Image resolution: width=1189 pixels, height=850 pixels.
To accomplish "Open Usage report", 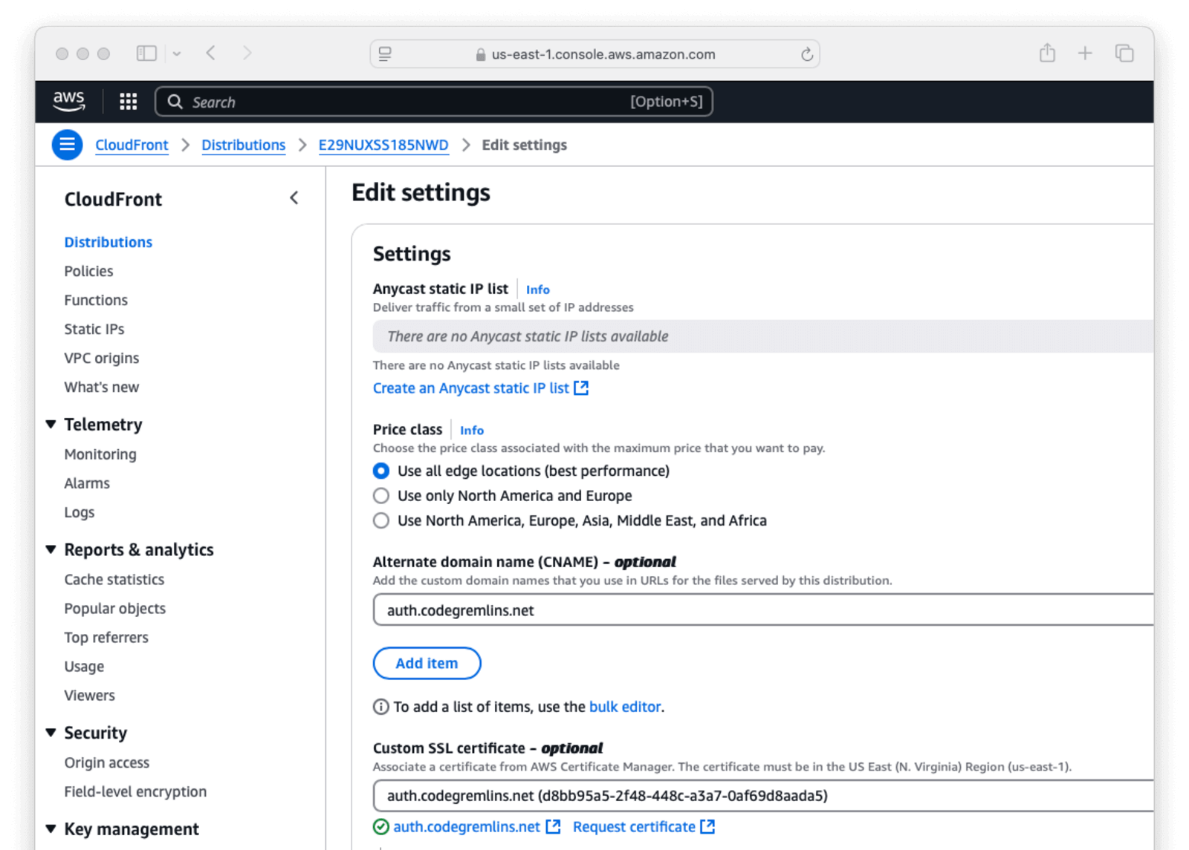I will [x=84, y=666].
